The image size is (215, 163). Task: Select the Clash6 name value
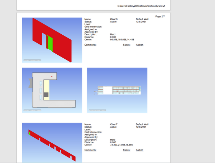[x=115, y=19]
